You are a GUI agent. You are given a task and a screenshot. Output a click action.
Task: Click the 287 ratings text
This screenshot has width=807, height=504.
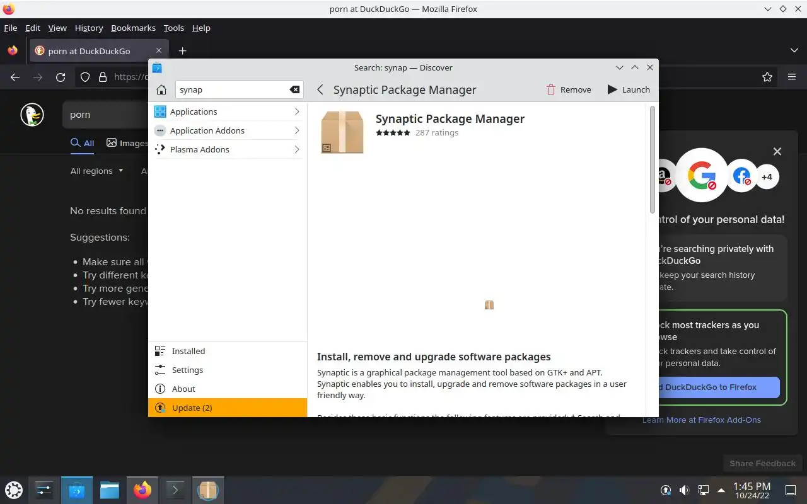point(436,132)
